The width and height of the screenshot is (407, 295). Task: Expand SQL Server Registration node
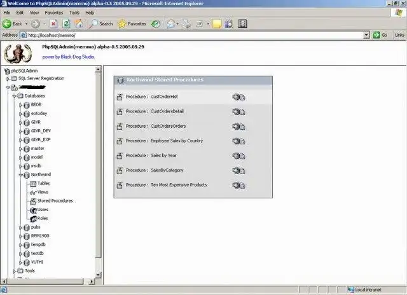pyautogui.click(x=8, y=79)
